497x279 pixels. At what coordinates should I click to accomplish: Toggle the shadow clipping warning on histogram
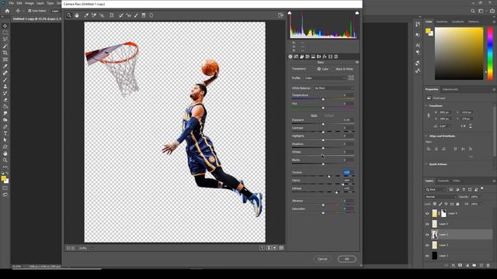tap(290, 13)
